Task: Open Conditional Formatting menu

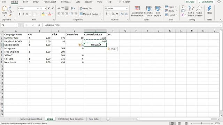Action: pyautogui.click(x=137, y=11)
